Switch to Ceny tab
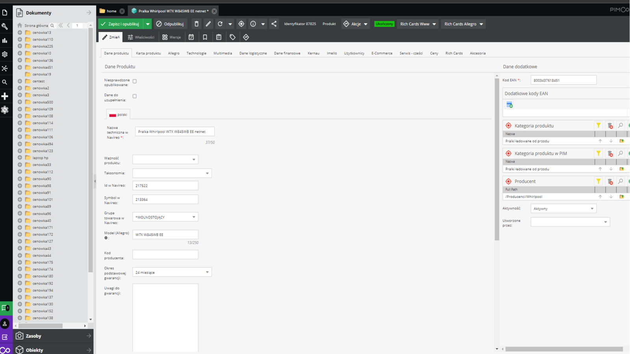Viewport: 630px width, 354px height. 434,53
